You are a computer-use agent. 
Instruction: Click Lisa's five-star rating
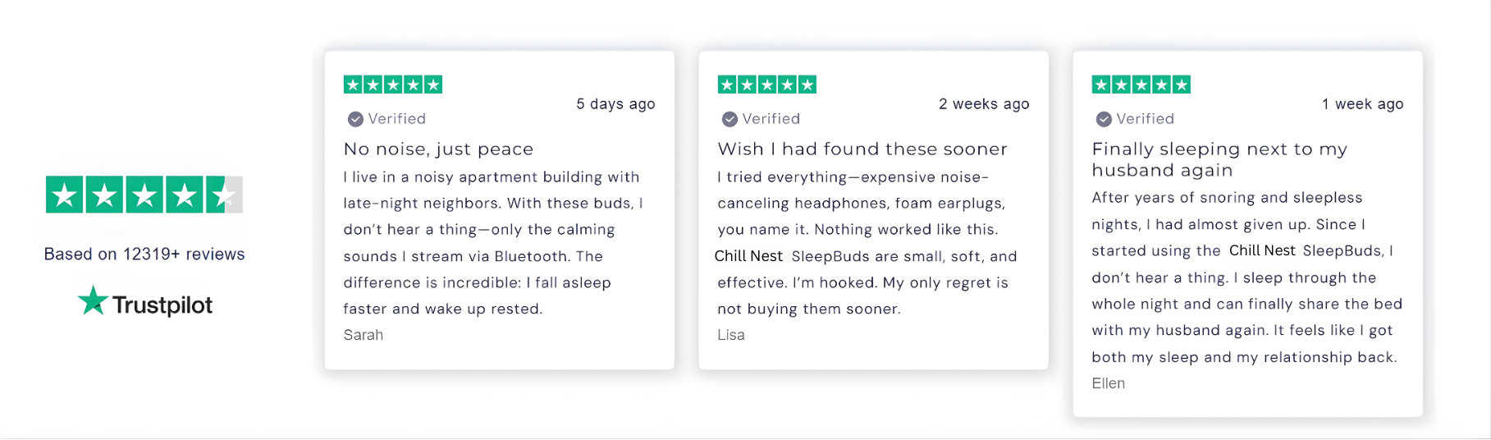tap(767, 85)
